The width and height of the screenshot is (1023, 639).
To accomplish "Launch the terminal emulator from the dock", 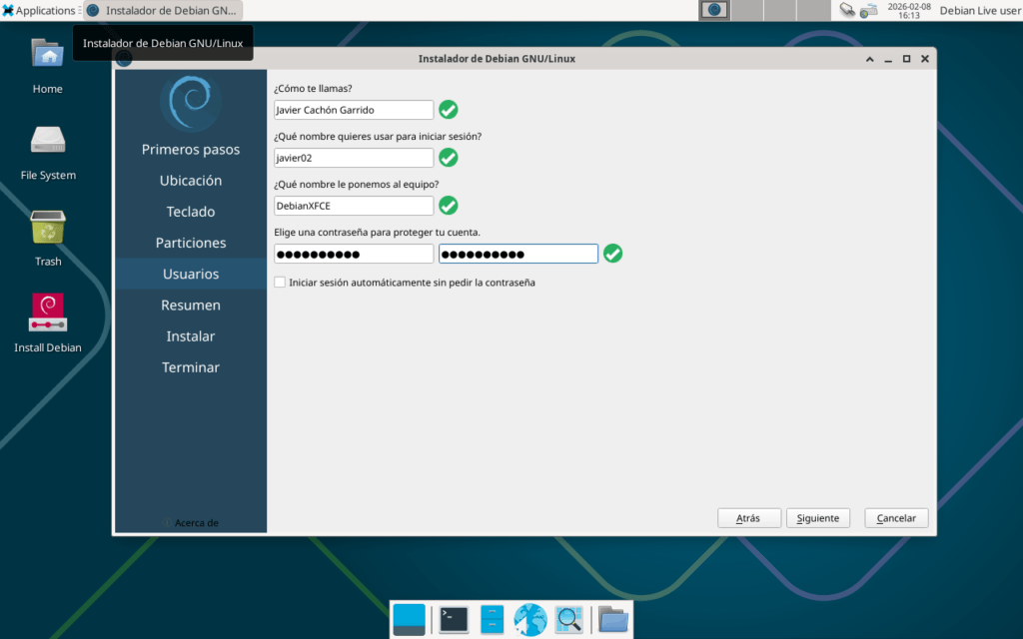I will (454, 620).
